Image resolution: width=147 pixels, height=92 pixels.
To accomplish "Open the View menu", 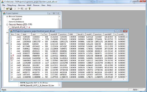I will (x=43, y=5).
